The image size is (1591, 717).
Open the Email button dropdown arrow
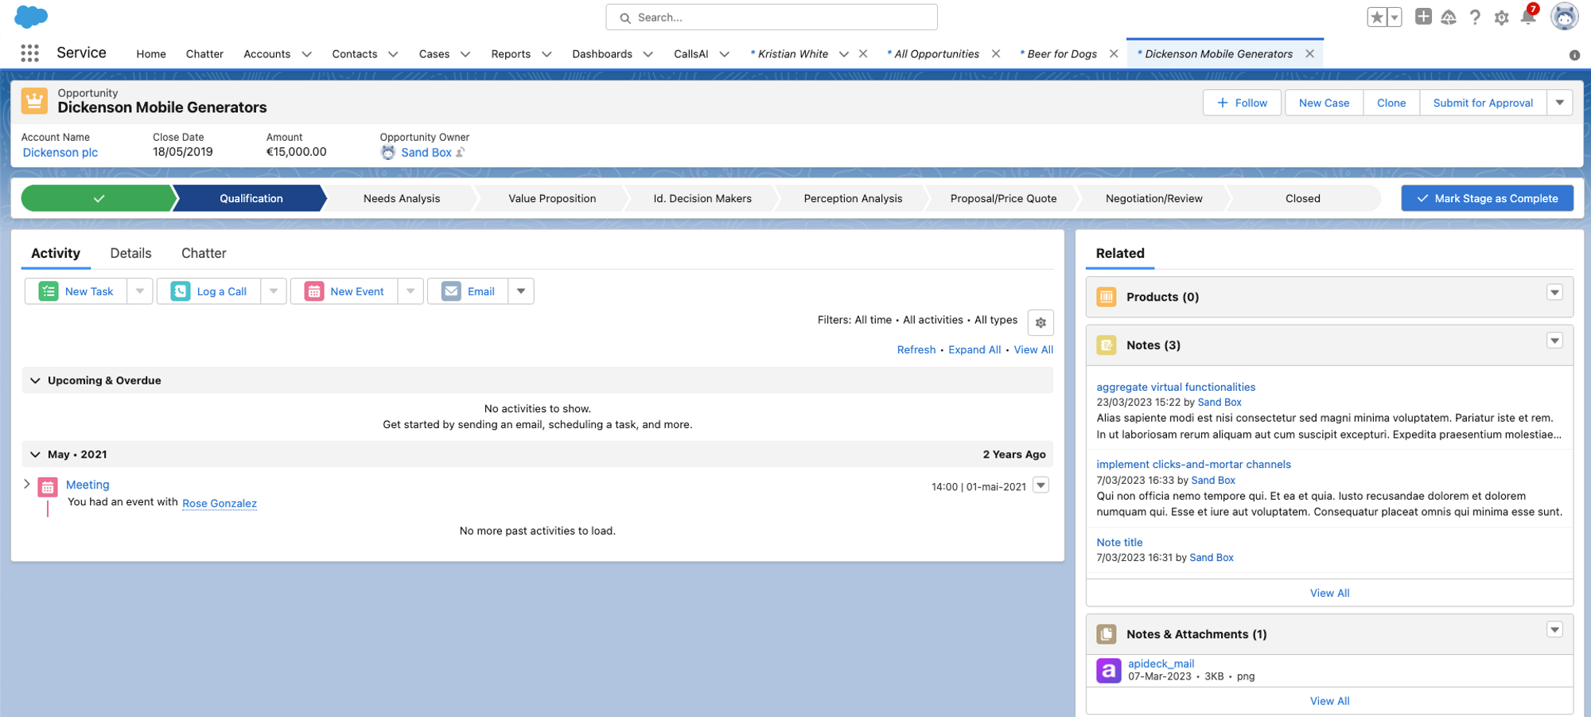[521, 291]
